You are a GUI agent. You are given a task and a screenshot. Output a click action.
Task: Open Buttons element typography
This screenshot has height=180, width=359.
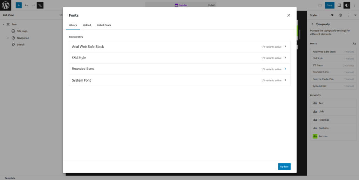tap(333, 136)
